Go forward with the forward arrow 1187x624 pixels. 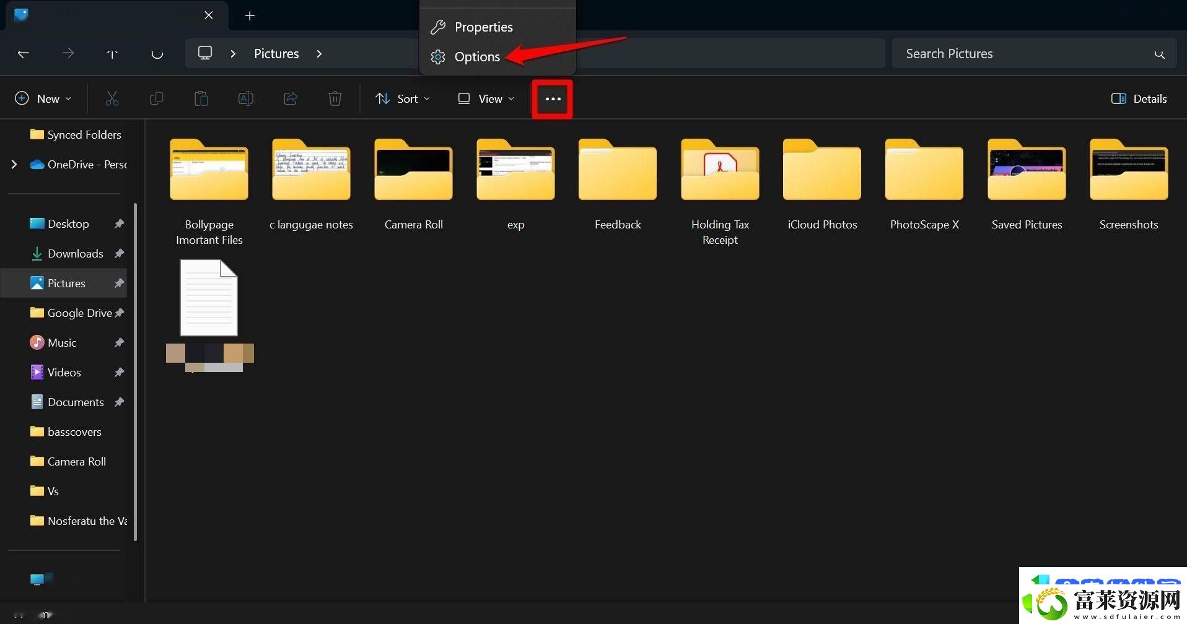68,54
